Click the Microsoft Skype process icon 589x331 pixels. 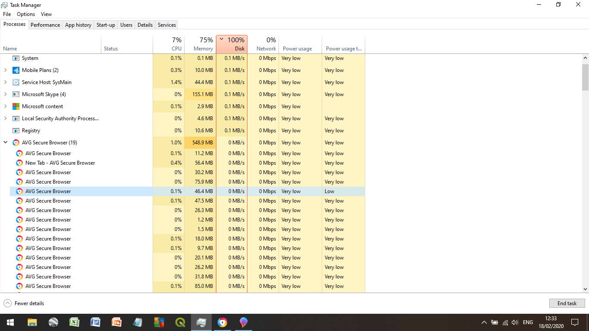click(x=16, y=94)
